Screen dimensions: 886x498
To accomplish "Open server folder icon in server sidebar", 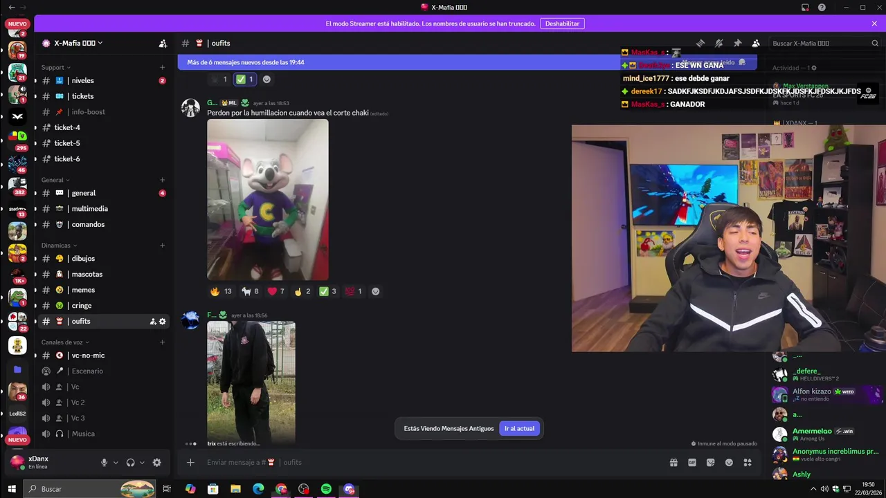I will click(17, 370).
